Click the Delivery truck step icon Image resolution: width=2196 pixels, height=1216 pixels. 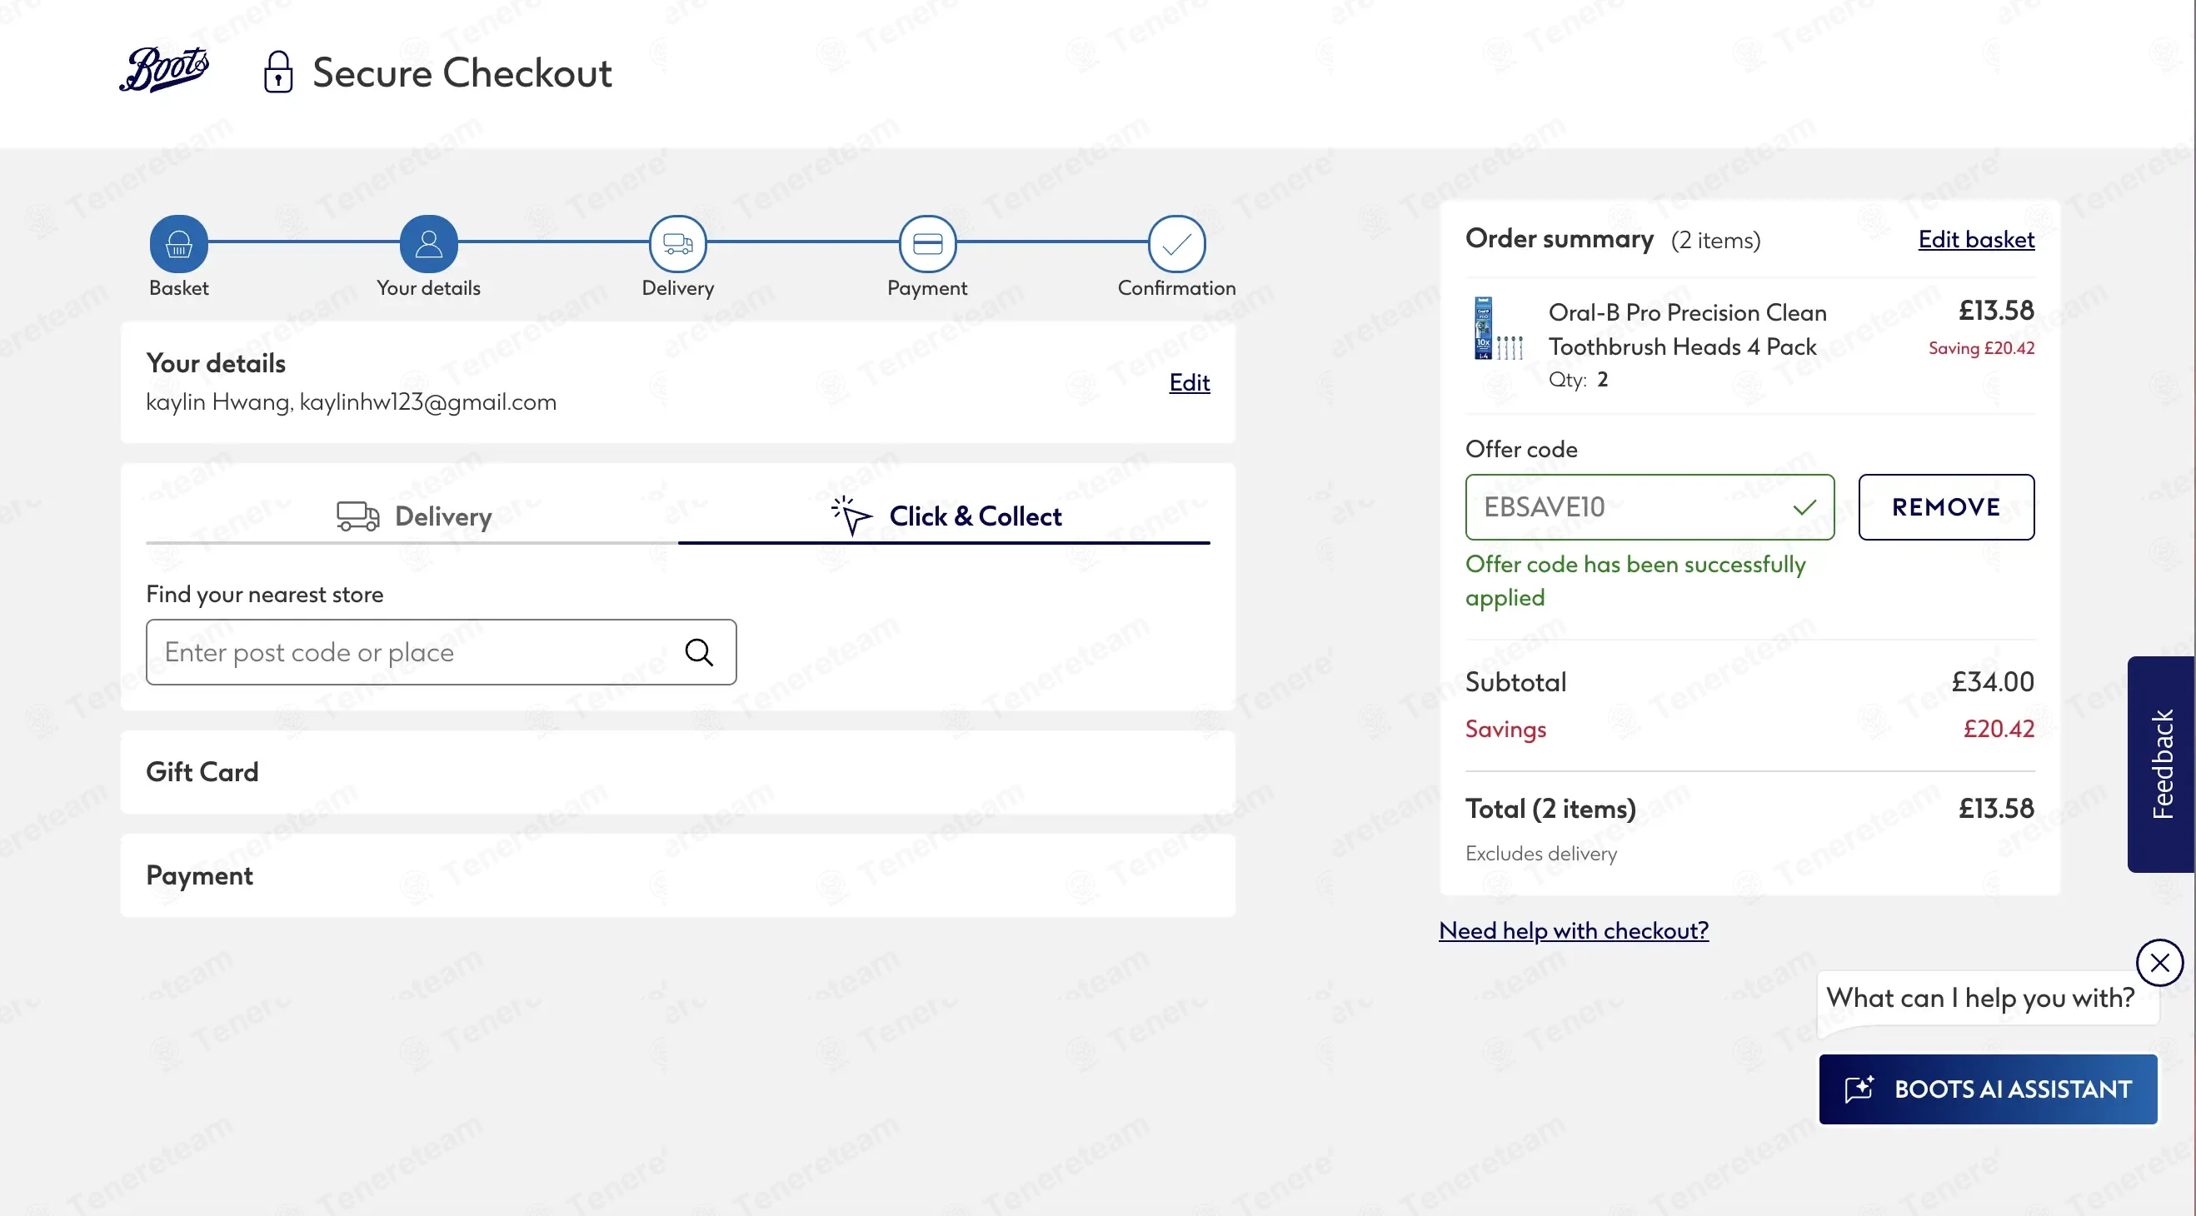coord(678,244)
